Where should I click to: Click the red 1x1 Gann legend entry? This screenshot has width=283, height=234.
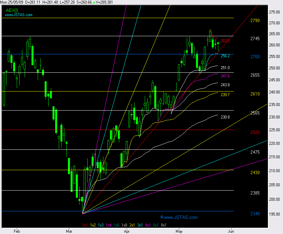pos(85,225)
